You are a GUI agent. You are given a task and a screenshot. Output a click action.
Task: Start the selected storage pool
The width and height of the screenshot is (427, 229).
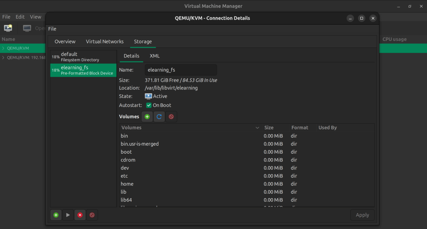coord(68,215)
